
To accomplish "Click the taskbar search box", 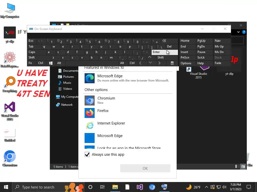I will click(x=48, y=187).
